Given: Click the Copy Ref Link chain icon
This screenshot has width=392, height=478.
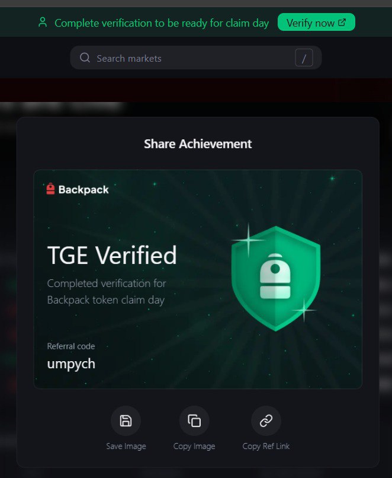Looking at the screenshot, I should pyautogui.click(x=266, y=420).
